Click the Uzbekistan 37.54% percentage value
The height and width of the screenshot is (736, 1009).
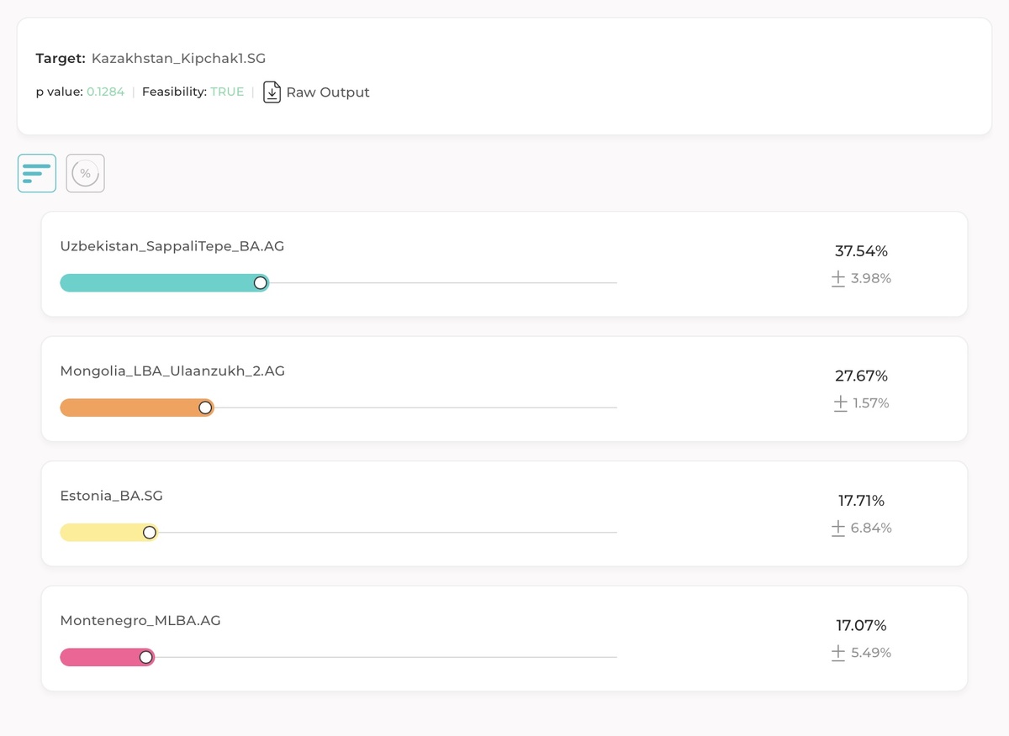pyautogui.click(x=861, y=251)
